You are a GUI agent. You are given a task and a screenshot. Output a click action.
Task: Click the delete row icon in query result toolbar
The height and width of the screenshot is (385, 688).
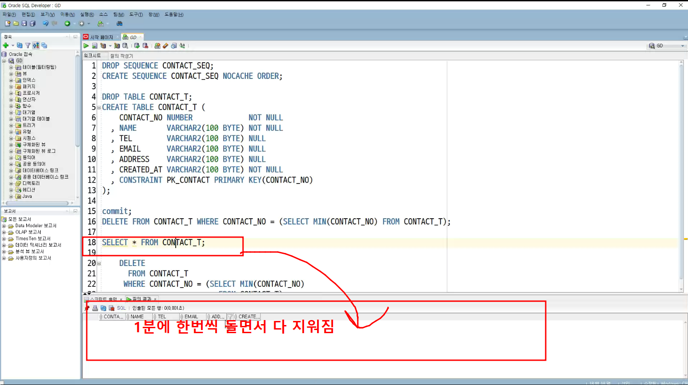pyautogui.click(x=112, y=308)
